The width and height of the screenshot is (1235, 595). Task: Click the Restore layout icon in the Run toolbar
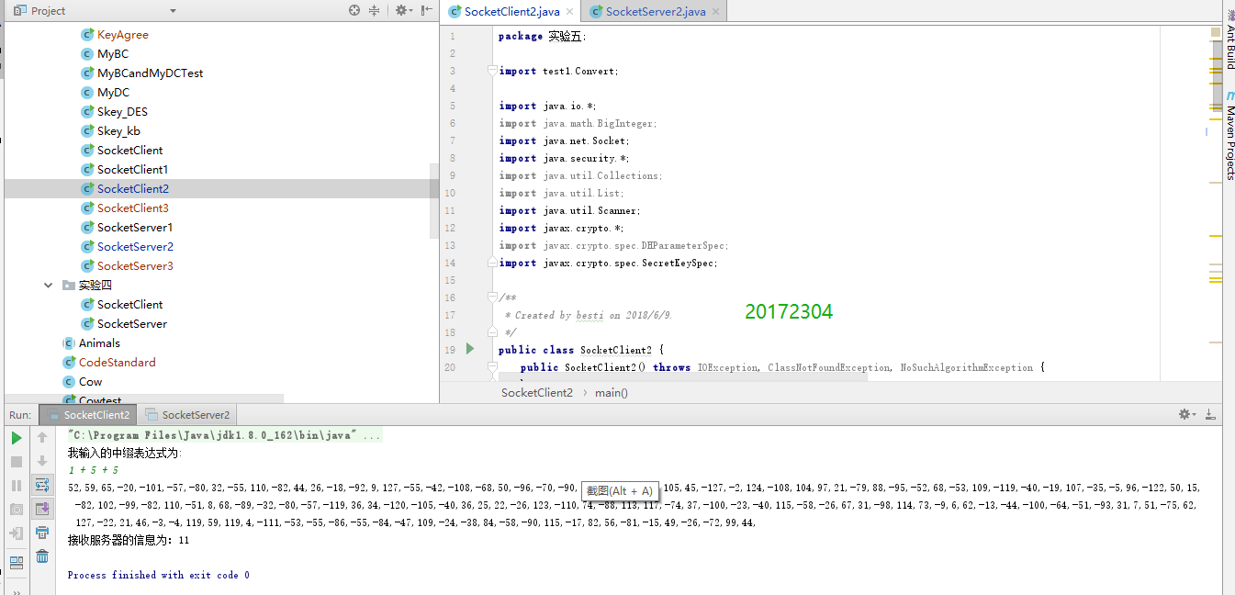point(17,563)
